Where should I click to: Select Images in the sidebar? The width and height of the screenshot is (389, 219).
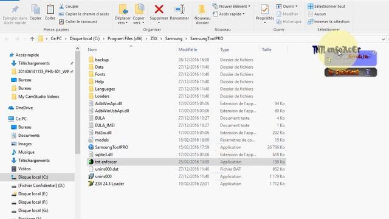[x=25, y=144]
